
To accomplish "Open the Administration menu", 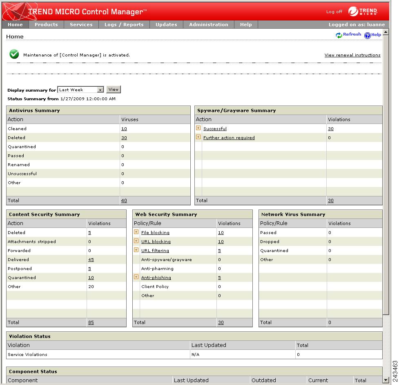I will click(209, 25).
